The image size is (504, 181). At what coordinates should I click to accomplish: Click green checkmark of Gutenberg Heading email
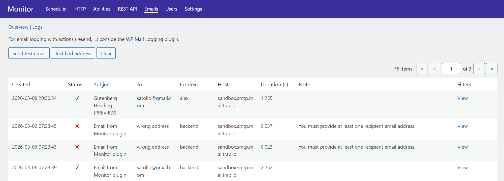(77, 98)
